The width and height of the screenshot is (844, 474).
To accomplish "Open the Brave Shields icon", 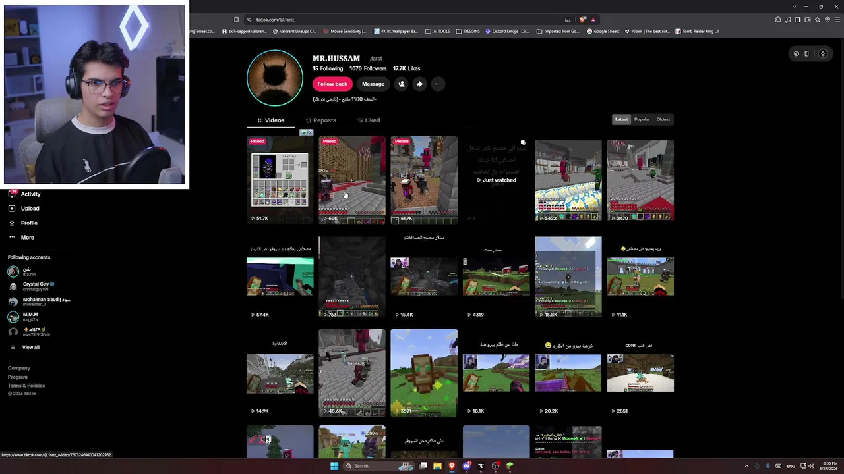I will (582, 20).
